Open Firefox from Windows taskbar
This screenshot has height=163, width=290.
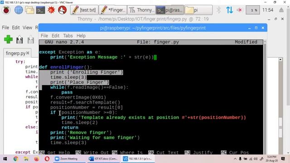(x=37, y=159)
